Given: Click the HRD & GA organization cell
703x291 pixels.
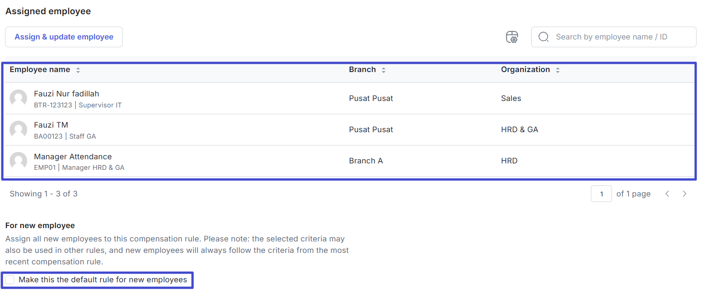Looking at the screenshot, I should coord(519,130).
